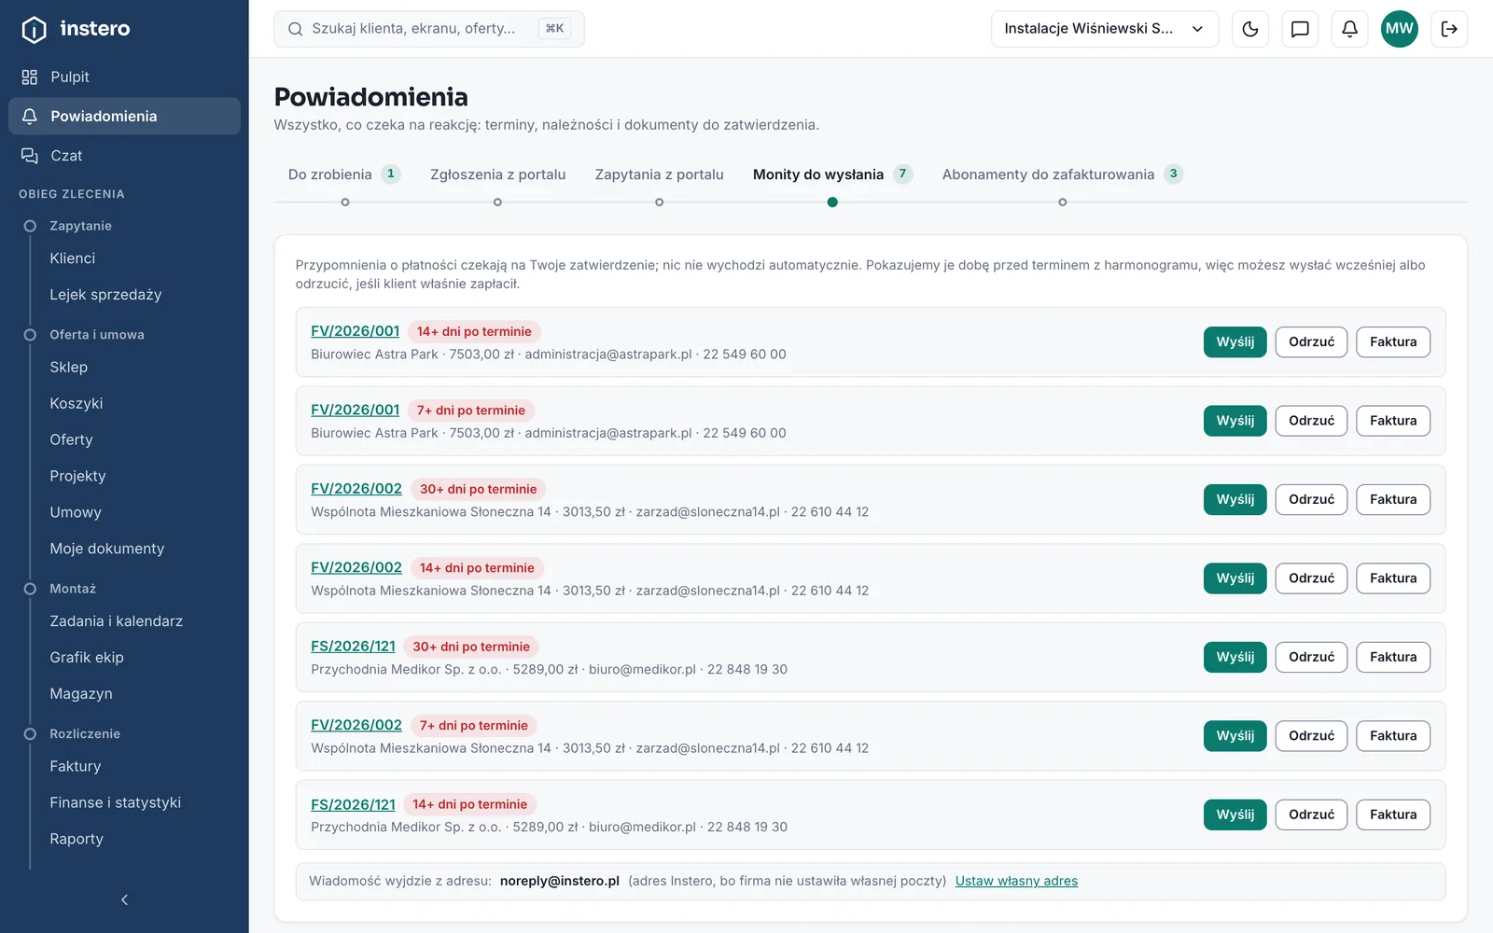This screenshot has width=1493, height=933.
Task: Send reminder for FV/2026/001 14+ dni
Action: click(x=1235, y=341)
